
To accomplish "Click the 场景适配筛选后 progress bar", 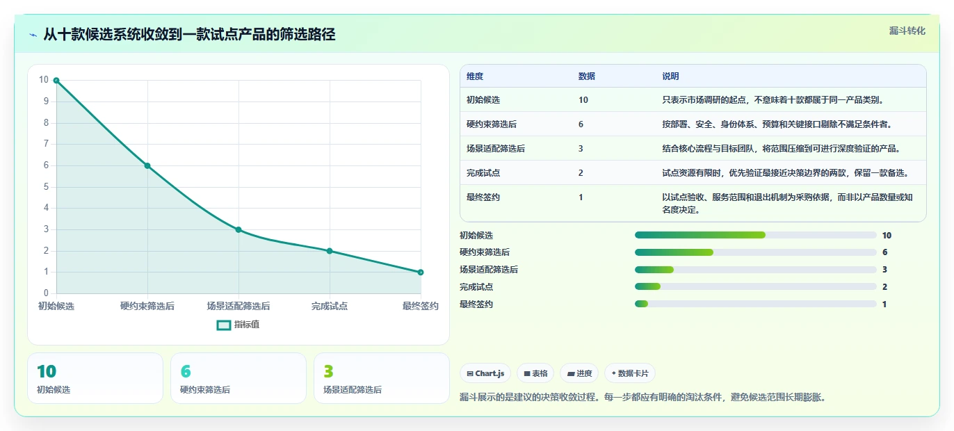I will point(756,270).
